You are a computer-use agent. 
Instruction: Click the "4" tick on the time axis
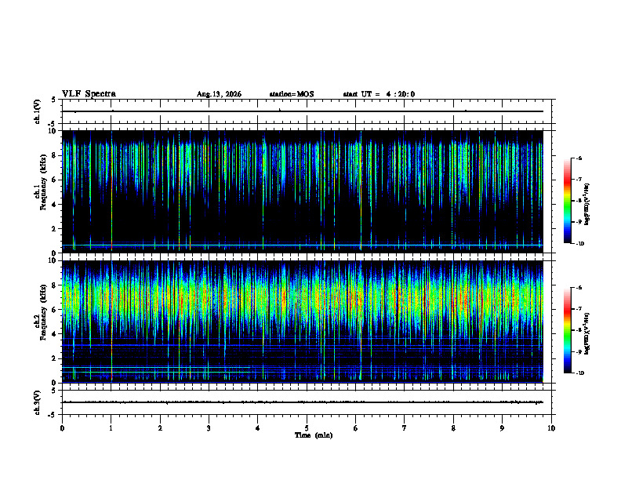point(258,428)
